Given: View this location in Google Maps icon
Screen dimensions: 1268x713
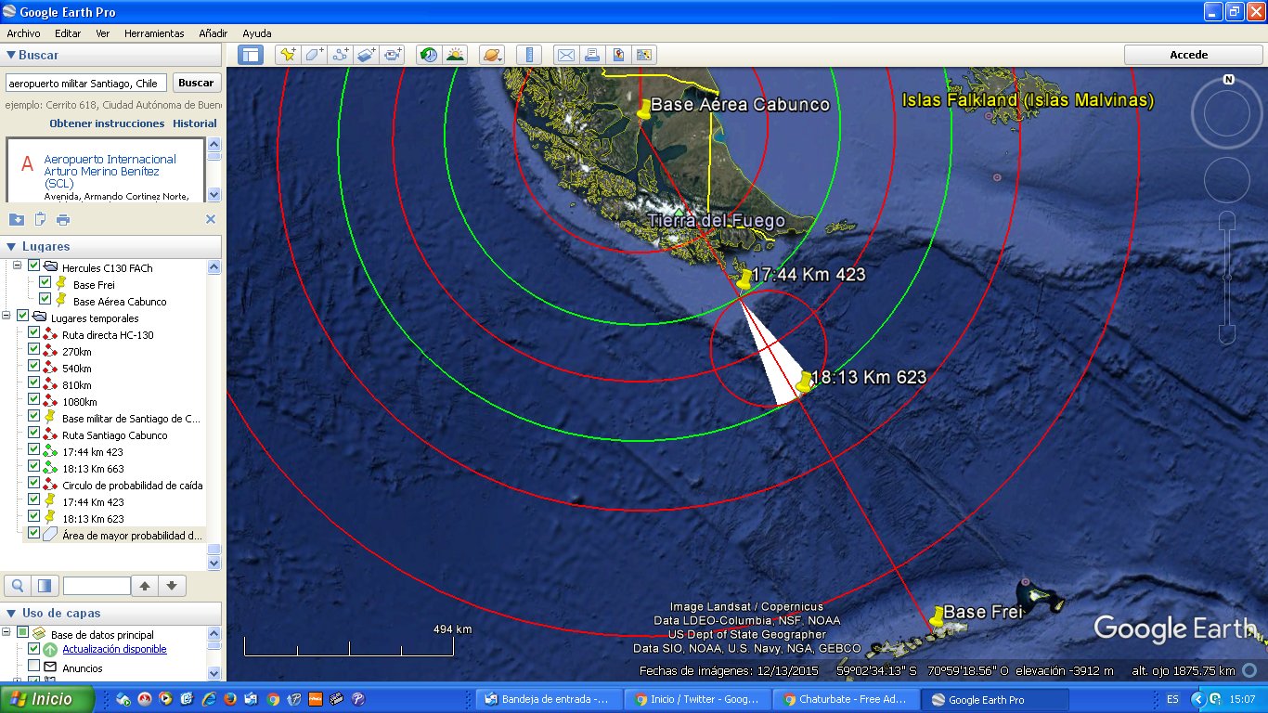Looking at the screenshot, I should 618,55.
